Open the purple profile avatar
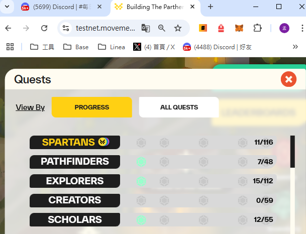Screen dimensions: 306x234 (x=284, y=28)
